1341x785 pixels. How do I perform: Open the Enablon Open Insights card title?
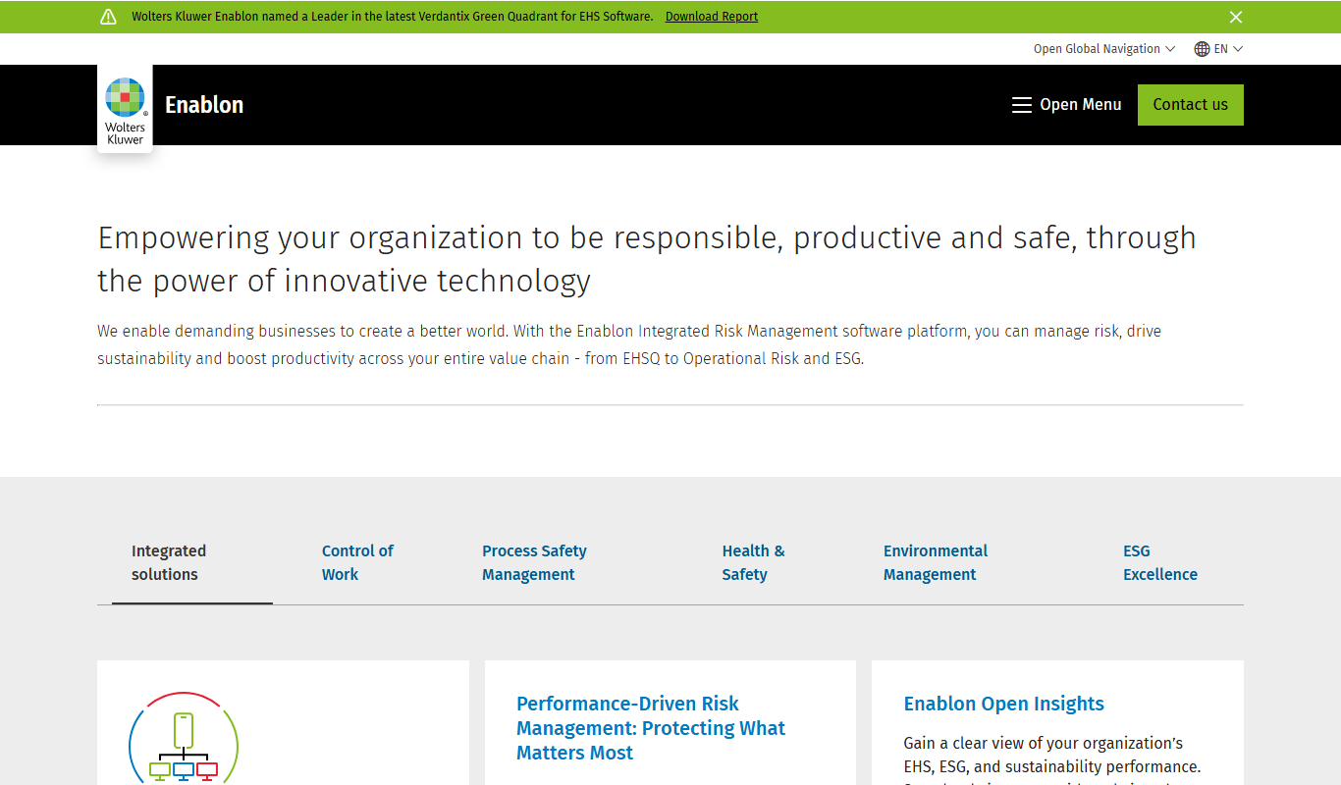point(1004,704)
